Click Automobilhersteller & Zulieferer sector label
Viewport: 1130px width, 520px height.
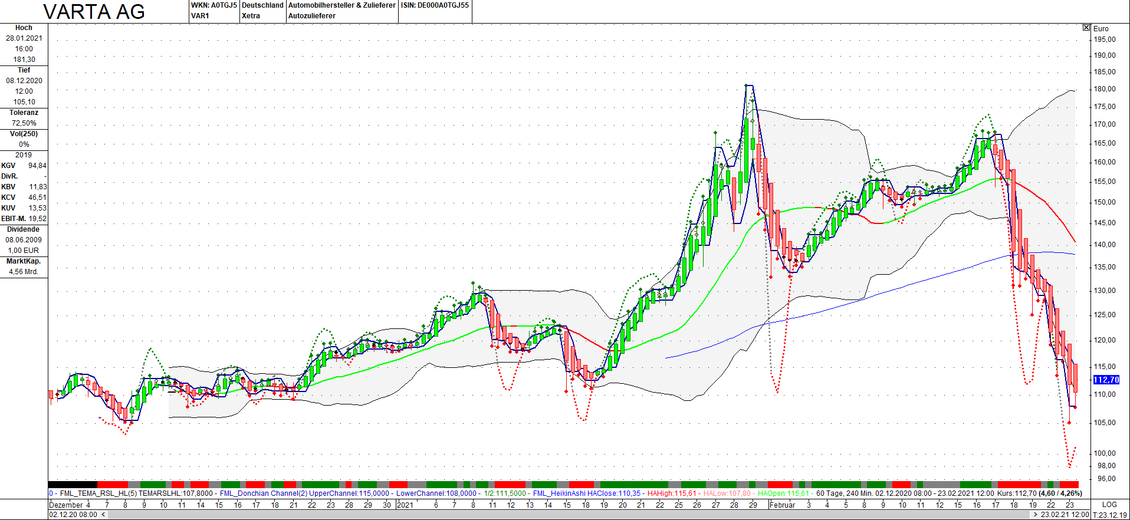click(342, 5)
